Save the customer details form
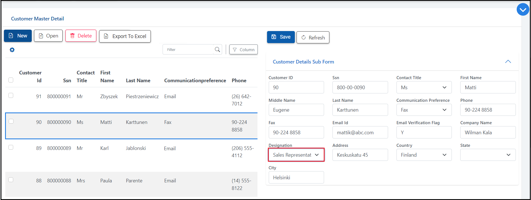The width and height of the screenshot is (531, 200). (281, 37)
